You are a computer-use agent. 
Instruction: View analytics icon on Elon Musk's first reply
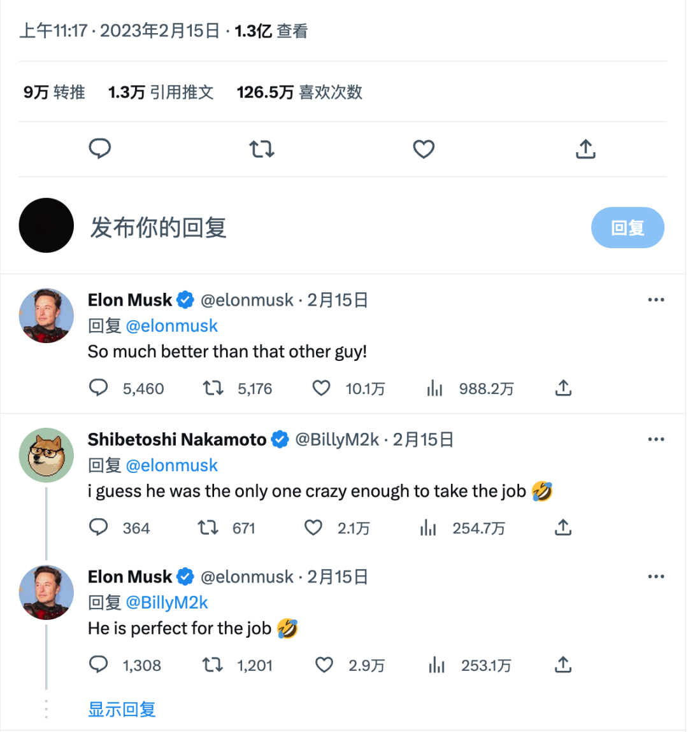point(434,388)
